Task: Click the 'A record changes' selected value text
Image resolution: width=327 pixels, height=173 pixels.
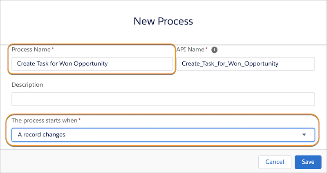Action: (42, 135)
